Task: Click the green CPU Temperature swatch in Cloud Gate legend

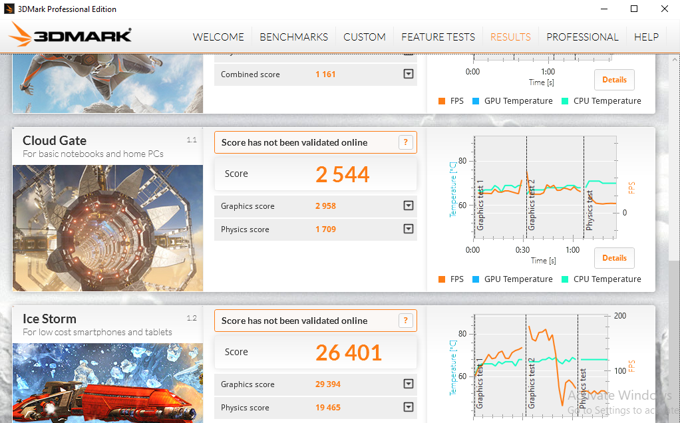Action: coord(565,279)
